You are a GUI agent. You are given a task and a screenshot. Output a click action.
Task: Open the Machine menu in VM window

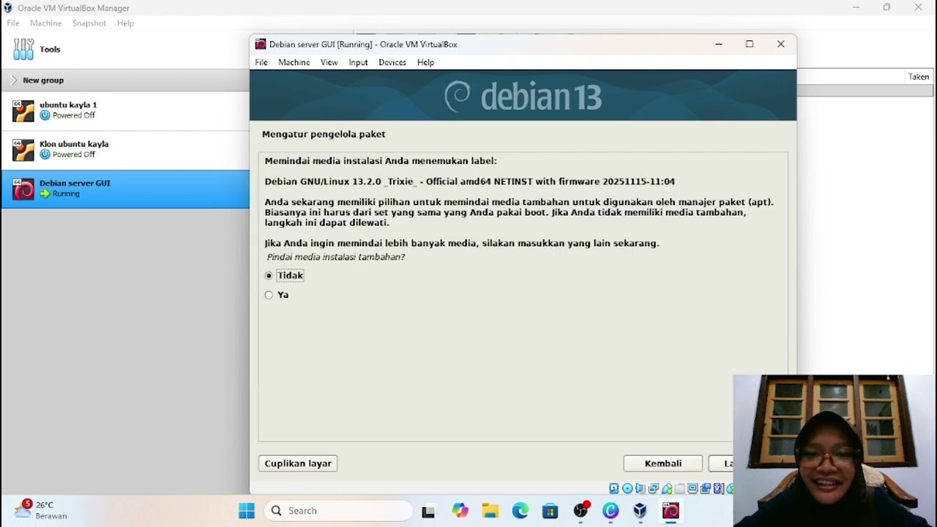click(294, 62)
